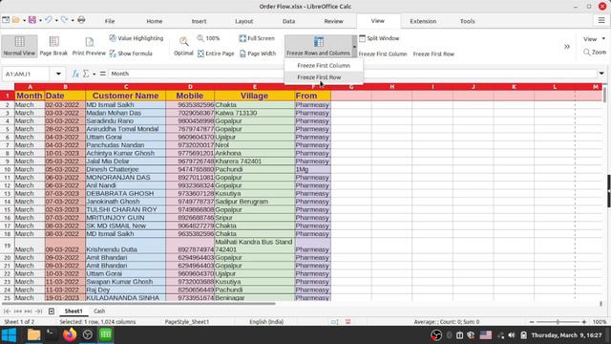Set zoom to 100%

click(x=208, y=38)
